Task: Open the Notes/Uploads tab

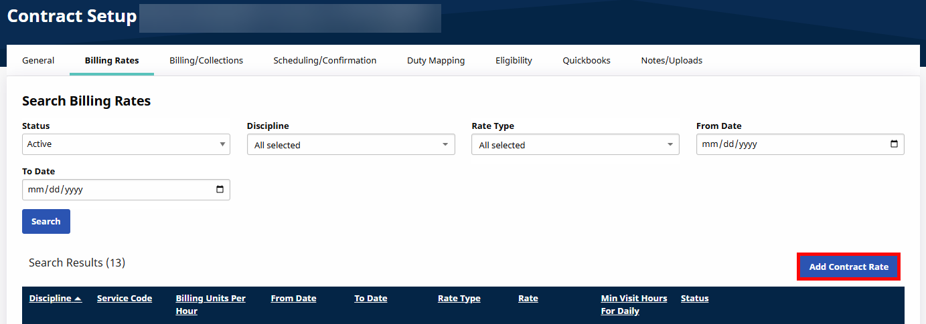Action: (x=672, y=61)
